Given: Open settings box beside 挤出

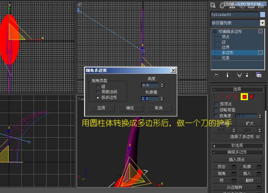Looking at the screenshot, I should click(234, 167).
